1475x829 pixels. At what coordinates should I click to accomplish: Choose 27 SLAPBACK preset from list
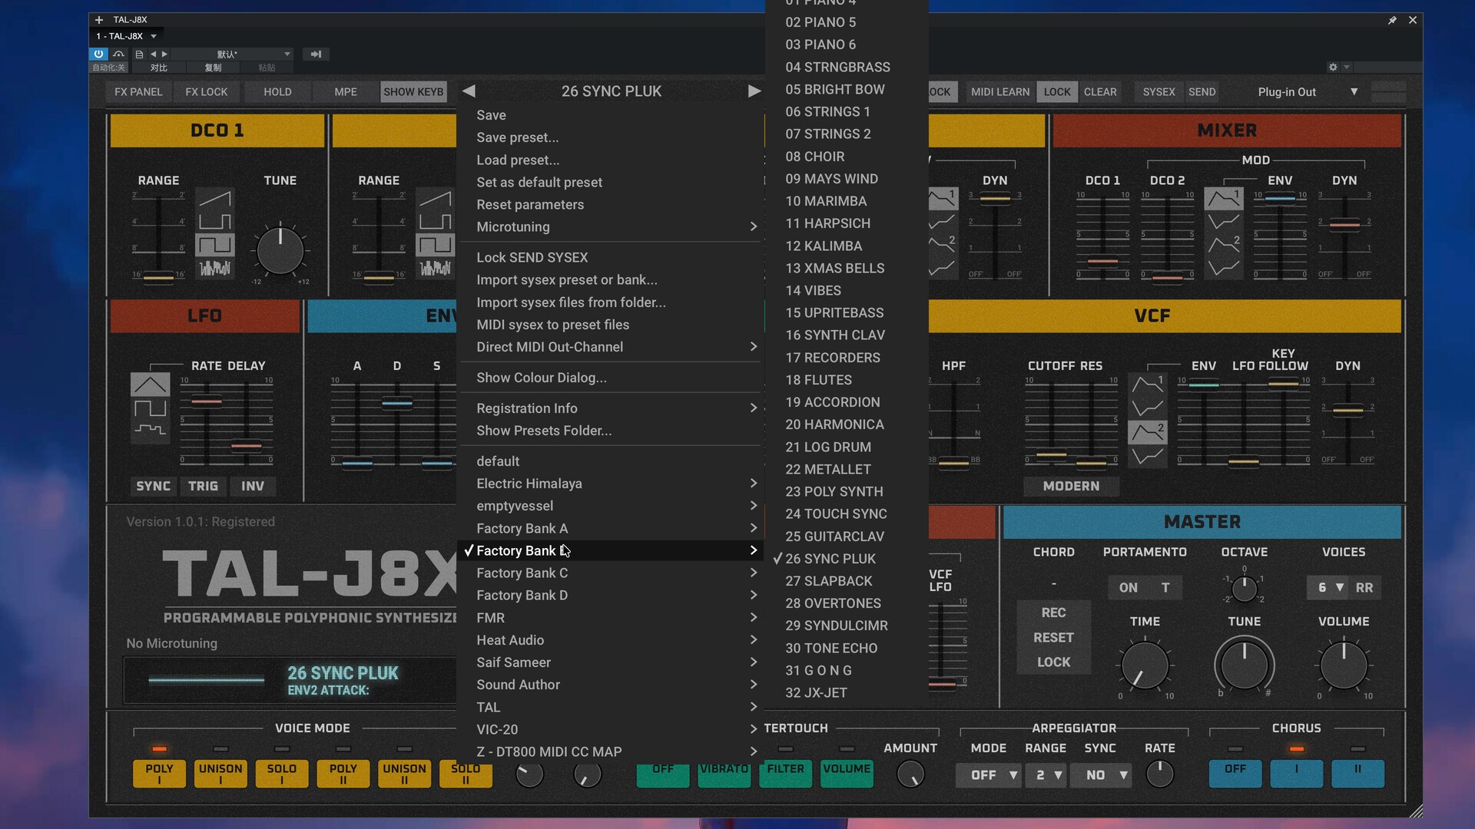tap(828, 581)
